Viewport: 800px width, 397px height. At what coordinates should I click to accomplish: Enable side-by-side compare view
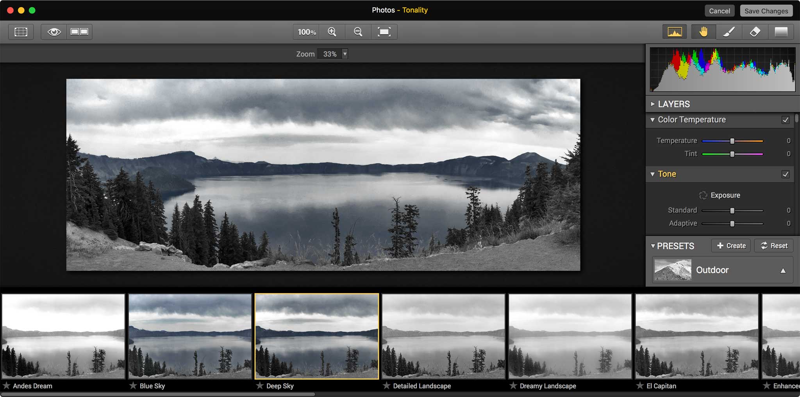[x=79, y=32]
